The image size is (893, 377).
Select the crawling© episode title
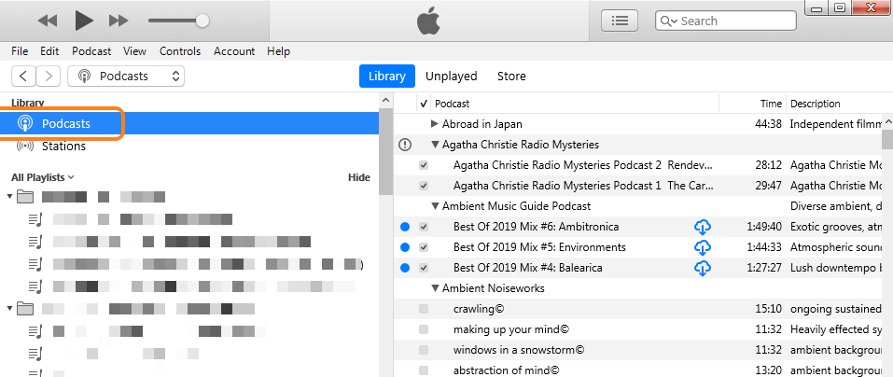479,309
